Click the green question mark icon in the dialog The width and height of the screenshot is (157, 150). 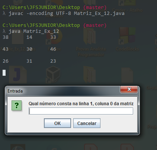[16, 106]
